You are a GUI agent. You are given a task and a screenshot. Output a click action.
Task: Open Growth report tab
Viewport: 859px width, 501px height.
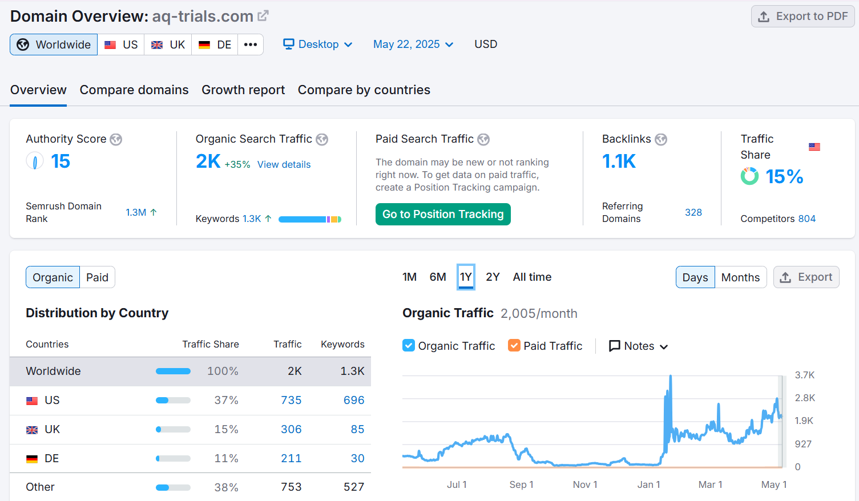(x=243, y=90)
